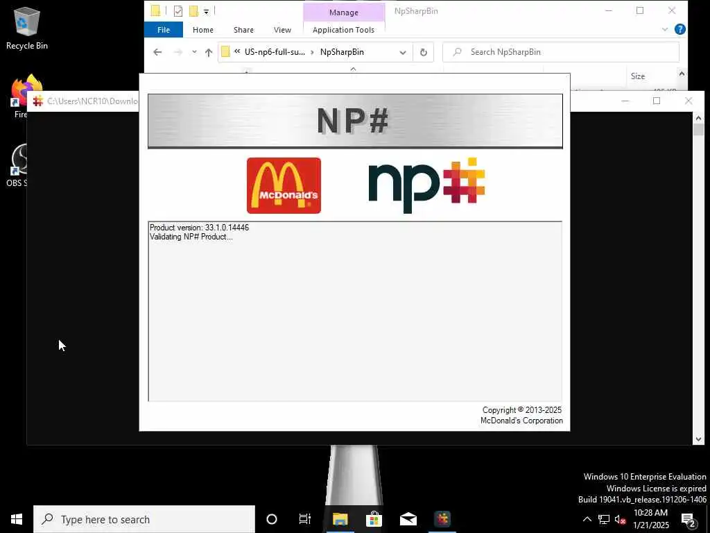710x533 pixels.
Task: Click the US-np6-full-su... breadcrumb segment
Action: (x=275, y=52)
